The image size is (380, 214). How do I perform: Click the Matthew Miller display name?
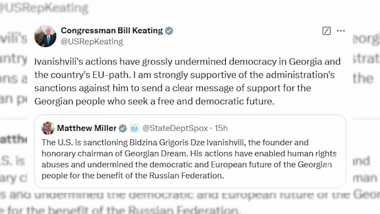tap(87, 128)
